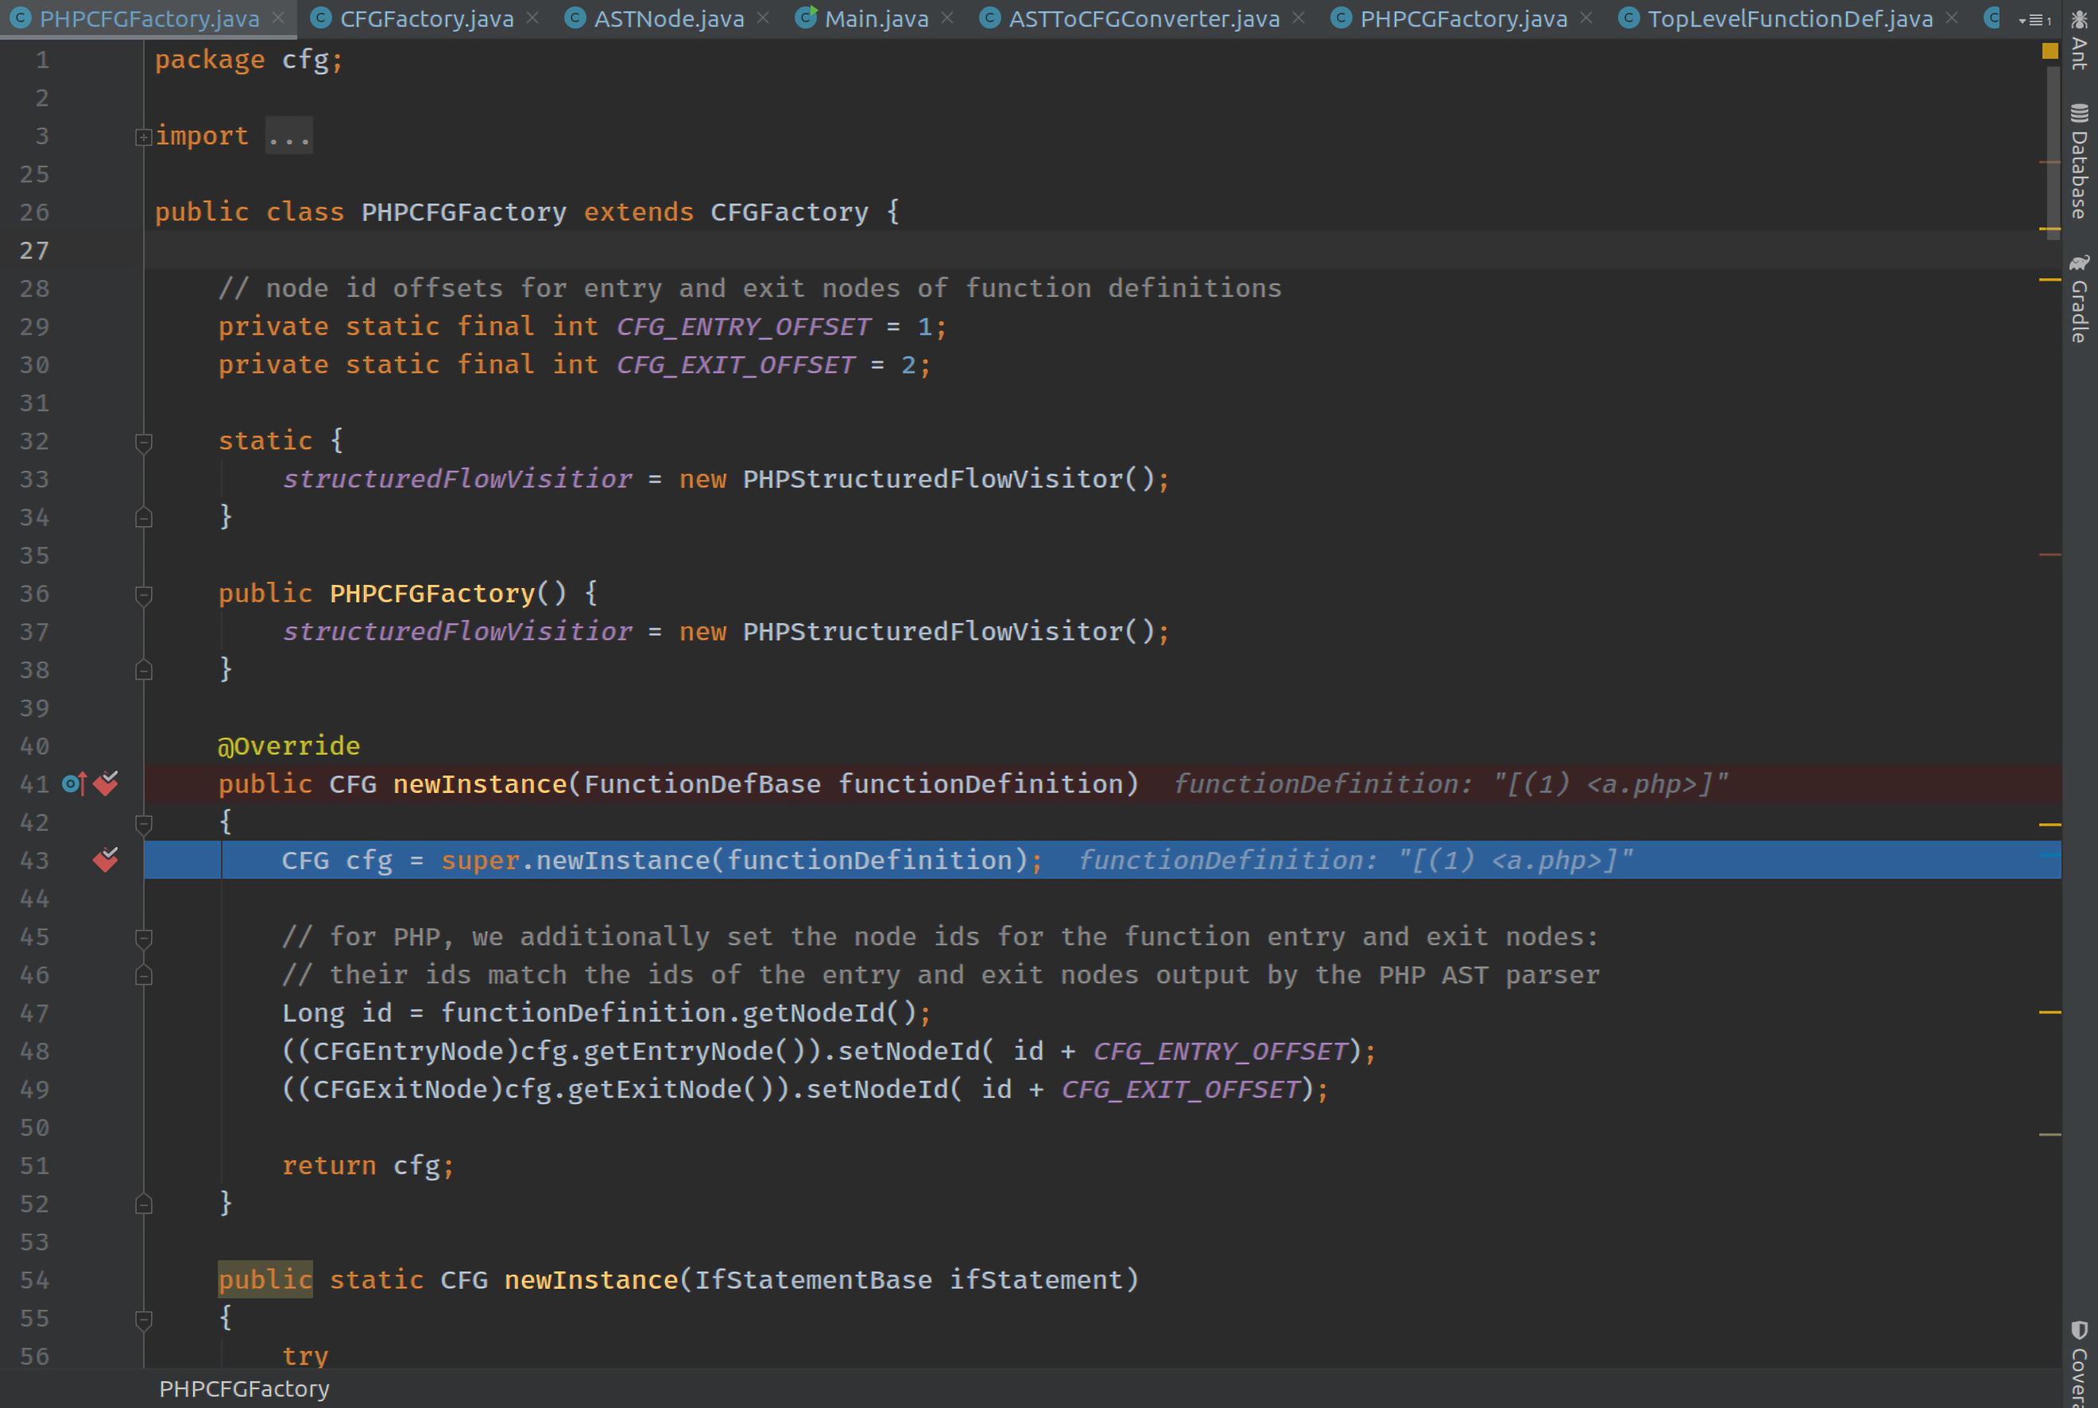Collapse the static block at its closing brace on line 34
The width and height of the screenshot is (2098, 1408).
click(144, 518)
